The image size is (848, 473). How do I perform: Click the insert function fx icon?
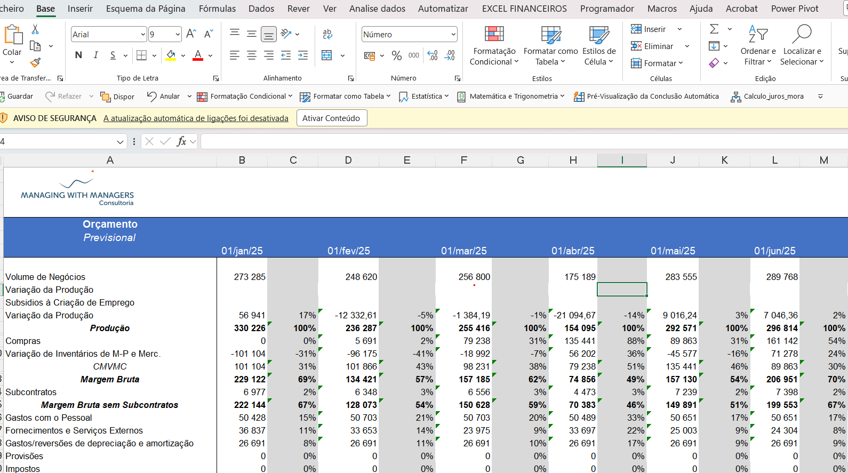pyautogui.click(x=181, y=141)
